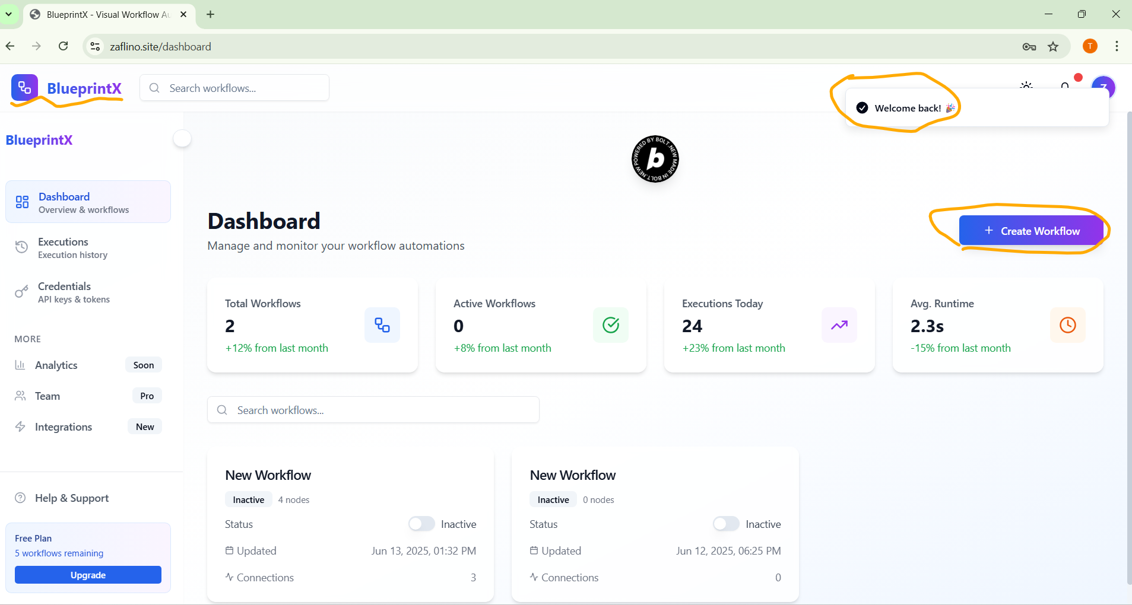
Task: Click 'Jun 13, 2025, 01:32 PM' date
Action: point(424,550)
